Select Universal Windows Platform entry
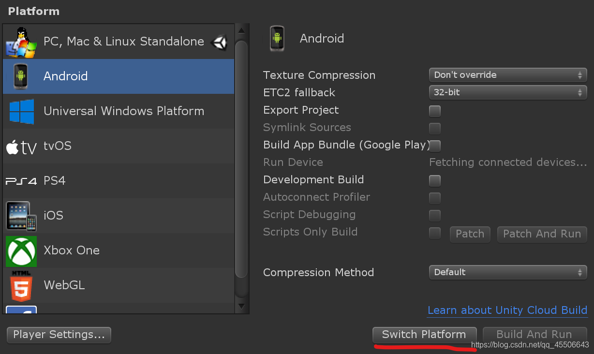Image resolution: width=594 pixels, height=354 pixels. [x=119, y=111]
